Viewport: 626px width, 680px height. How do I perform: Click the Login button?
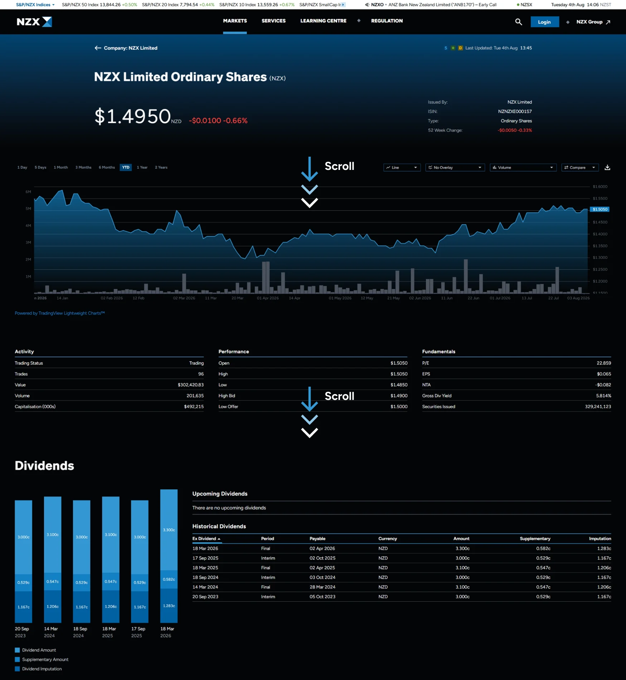click(544, 22)
